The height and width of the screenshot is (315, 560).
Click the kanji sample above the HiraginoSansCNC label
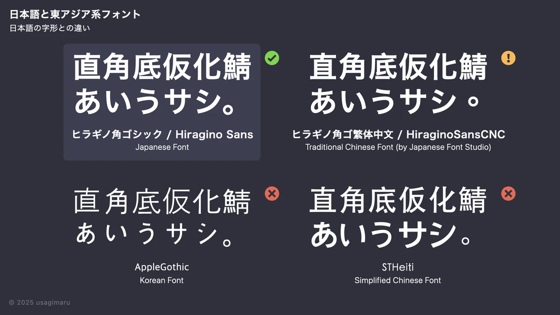pyautogui.click(x=398, y=68)
